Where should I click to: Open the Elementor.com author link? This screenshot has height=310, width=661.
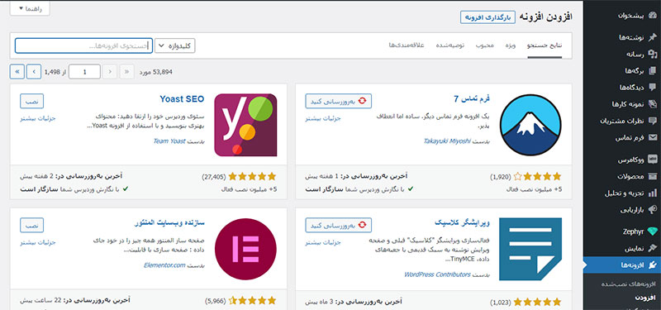tap(164, 265)
